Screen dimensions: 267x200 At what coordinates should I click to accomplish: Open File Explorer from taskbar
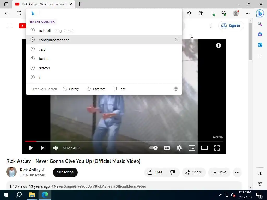pos(32,195)
